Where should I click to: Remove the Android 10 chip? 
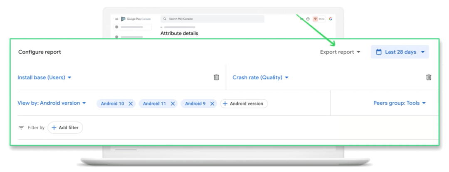131,103
